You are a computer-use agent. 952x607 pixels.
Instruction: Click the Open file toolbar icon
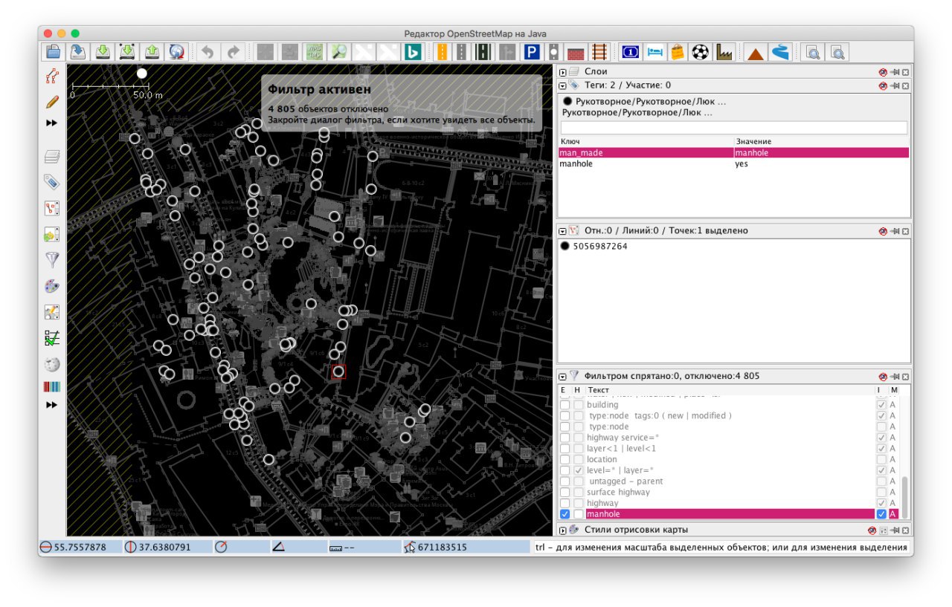click(54, 52)
